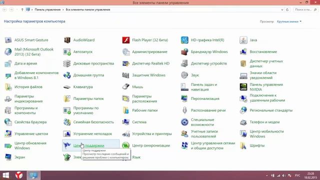Click the Устройства и принтеры icon

click(x=126, y=134)
